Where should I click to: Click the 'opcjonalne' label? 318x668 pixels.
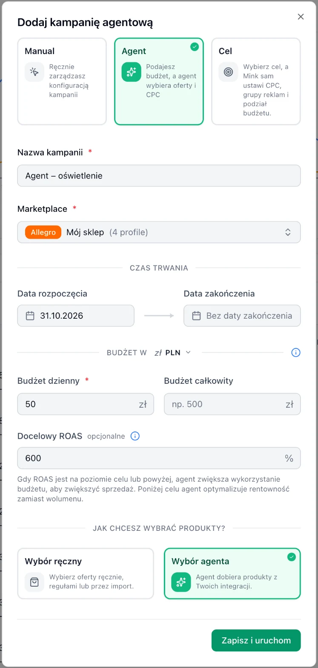(x=106, y=436)
